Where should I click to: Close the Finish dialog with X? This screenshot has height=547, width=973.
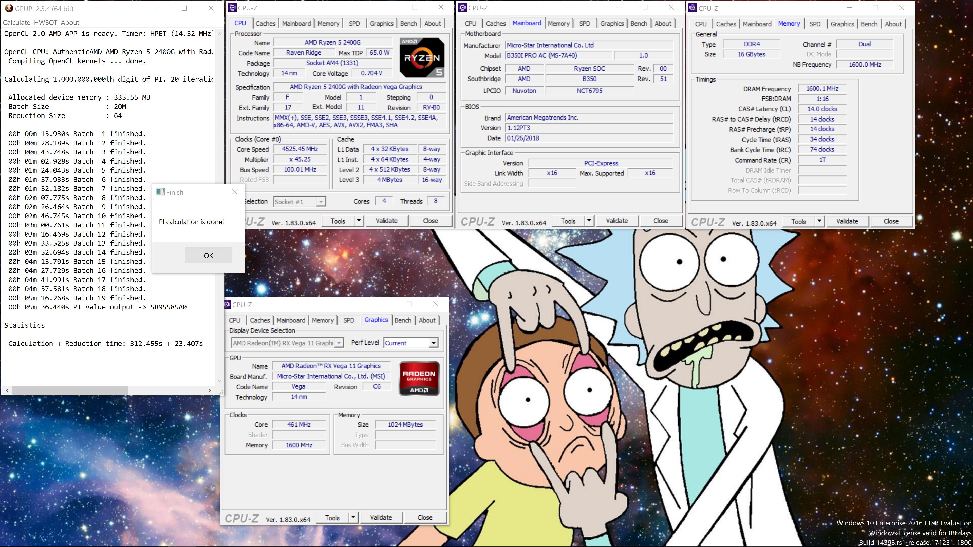coord(235,192)
